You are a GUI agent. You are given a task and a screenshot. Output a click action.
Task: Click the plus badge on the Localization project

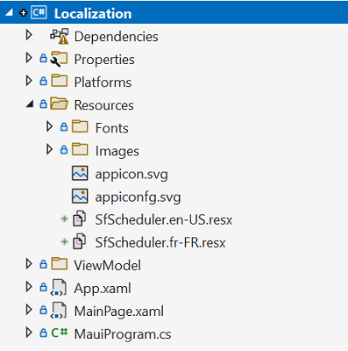pyautogui.click(x=23, y=13)
